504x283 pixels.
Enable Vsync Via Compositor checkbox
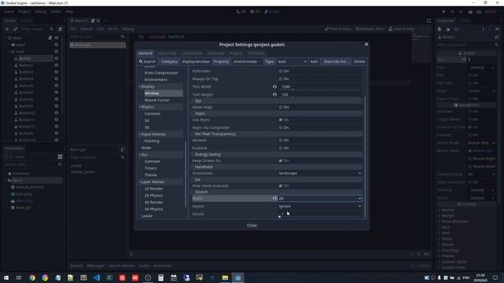(x=280, y=127)
